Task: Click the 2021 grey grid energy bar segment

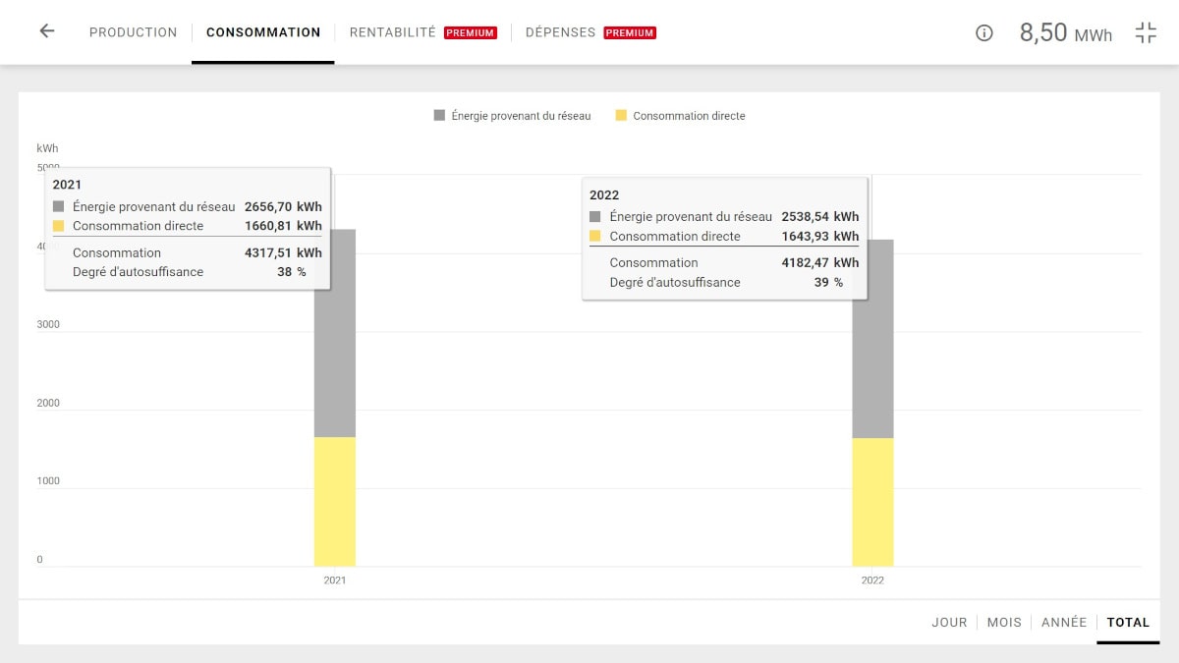Action: click(335, 363)
